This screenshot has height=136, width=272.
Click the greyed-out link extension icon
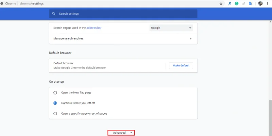point(243,4)
